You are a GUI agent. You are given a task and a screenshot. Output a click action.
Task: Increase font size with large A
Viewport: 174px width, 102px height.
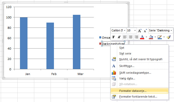pyautogui.click(x=140, y=30)
